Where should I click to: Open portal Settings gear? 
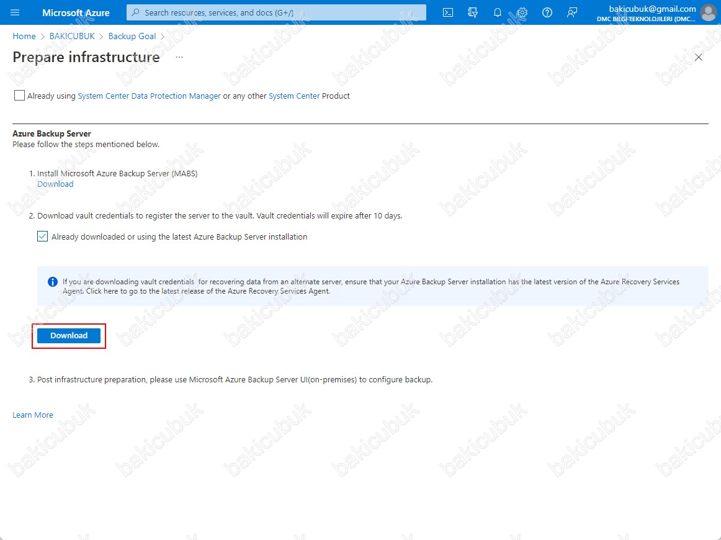522,12
